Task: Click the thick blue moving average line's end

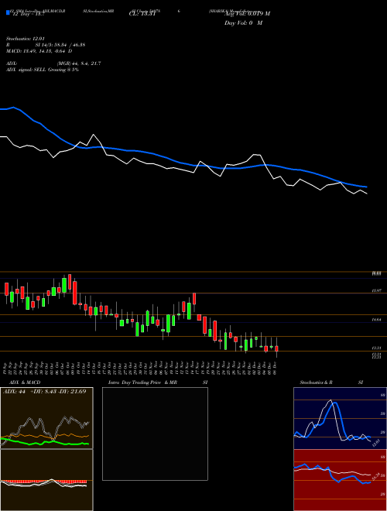Action: [366, 187]
